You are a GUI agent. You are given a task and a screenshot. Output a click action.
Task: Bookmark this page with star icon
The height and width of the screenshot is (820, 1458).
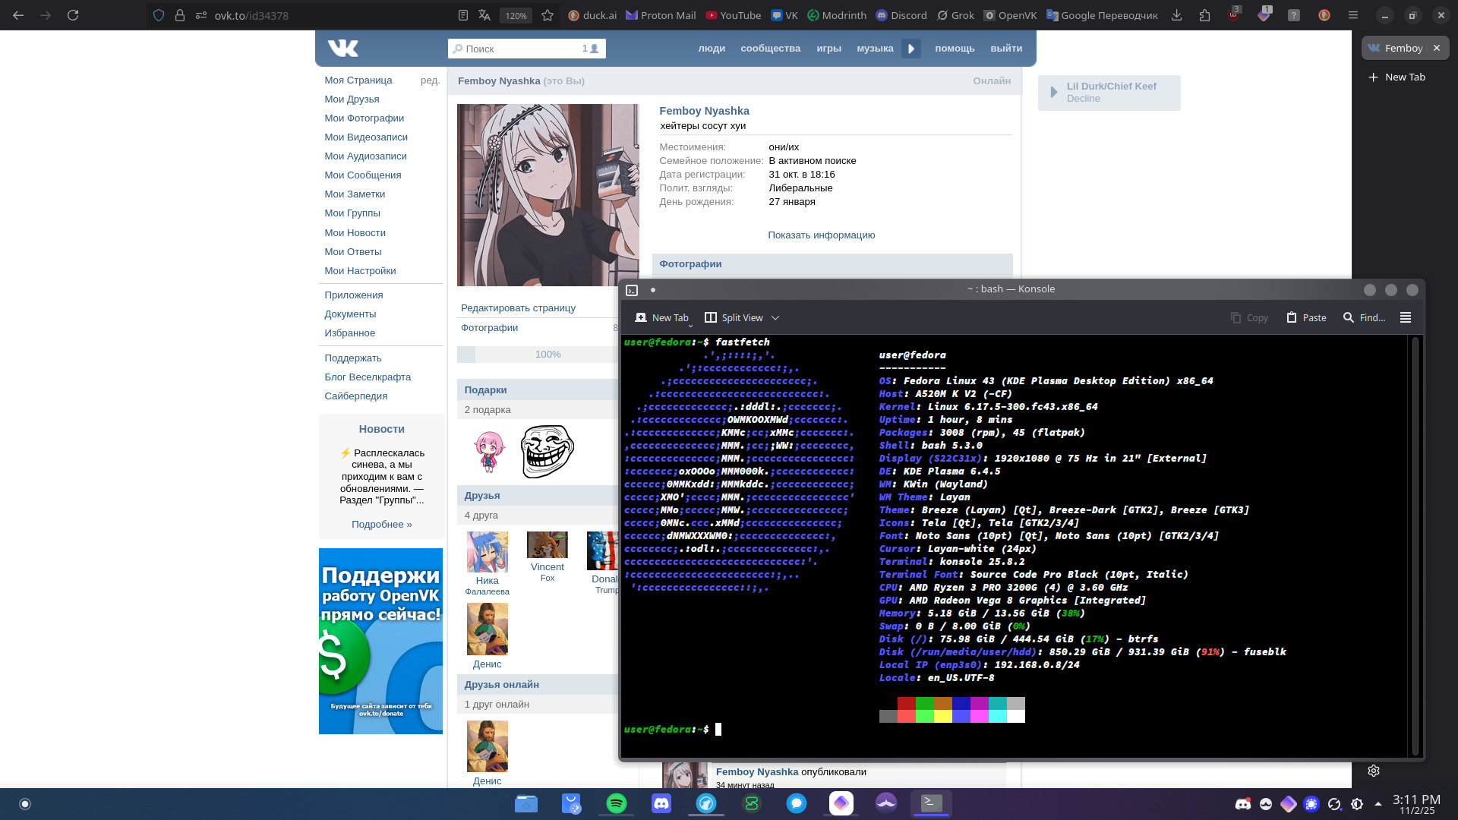548,15
